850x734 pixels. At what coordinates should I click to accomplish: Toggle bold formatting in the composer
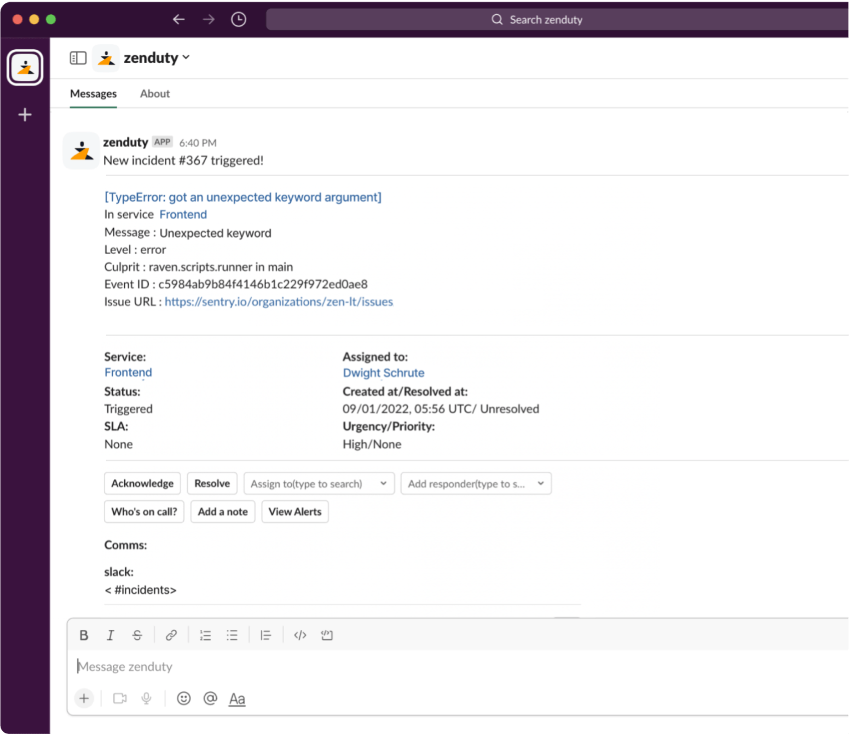point(83,635)
